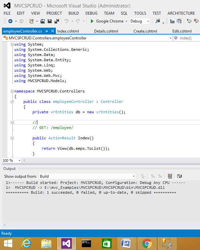Click the code editor horizontal scroll left arrow
Screen dimensions: 200x250
[24, 160]
